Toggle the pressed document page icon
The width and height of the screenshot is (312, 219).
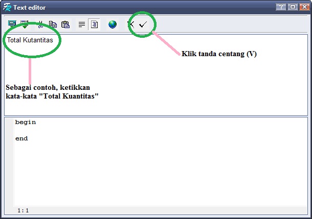click(94, 25)
